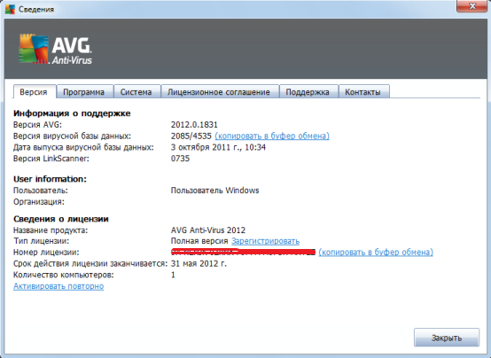Click expiry date 31 мая 2012 г.
The image size is (491, 358).
199,264
